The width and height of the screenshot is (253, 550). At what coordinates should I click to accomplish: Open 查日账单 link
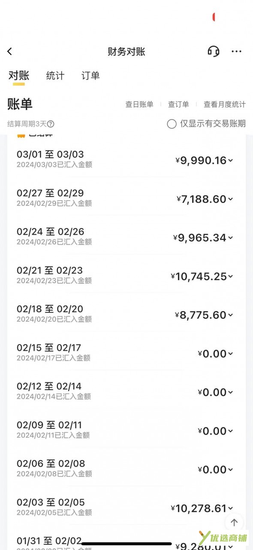pos(139,104)
